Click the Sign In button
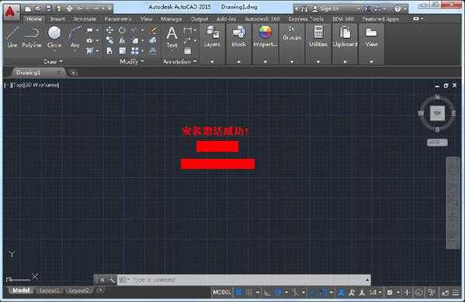The height and width of the screenshot is (302, 465). [x=325, y=9]
